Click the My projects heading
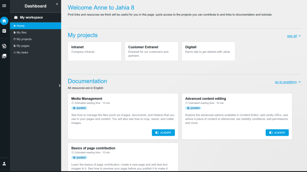The image size is (307, 172). click(x=83, y=35)
